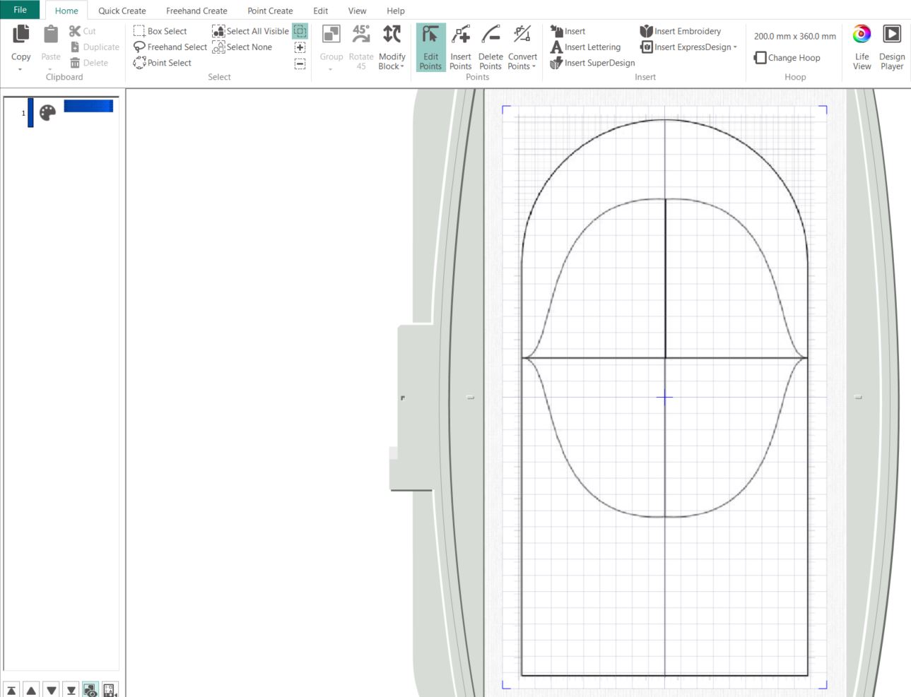
Task: Click the Insert design command
Action: (x=568, y=31)
